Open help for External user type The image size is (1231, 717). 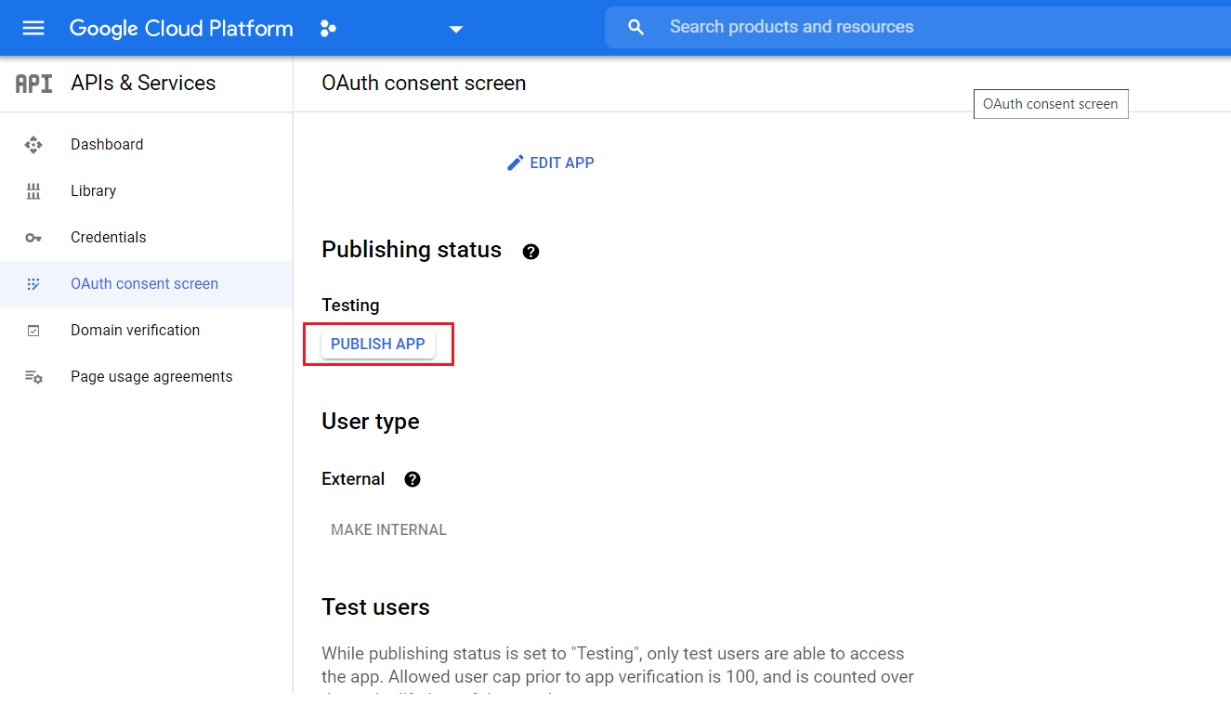(412, 479)
